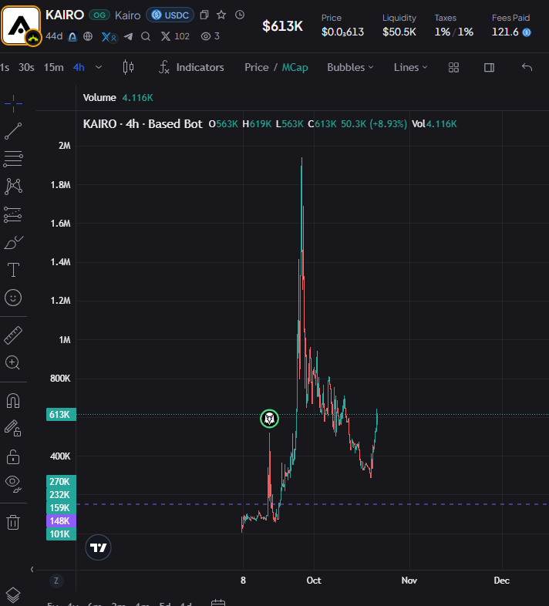Open the KAIRO Telegram link
The width and height of the screenshot is (549, 606).
tap(128, 36)
